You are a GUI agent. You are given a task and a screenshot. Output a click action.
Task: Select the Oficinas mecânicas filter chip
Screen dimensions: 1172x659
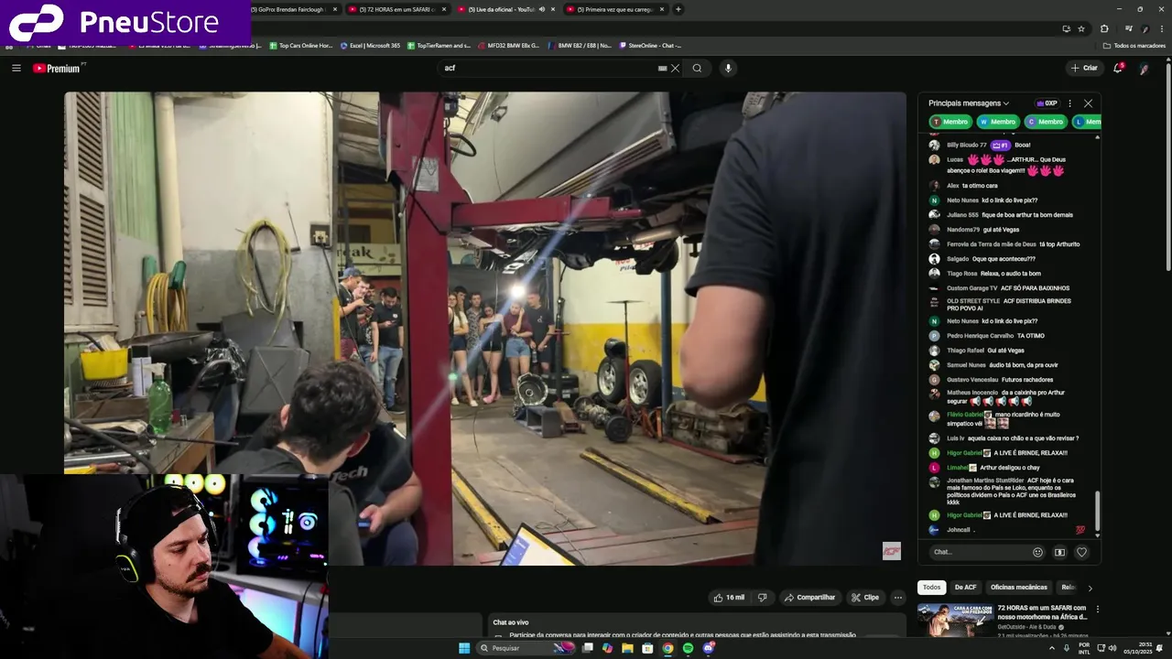tap(1018, 588)
